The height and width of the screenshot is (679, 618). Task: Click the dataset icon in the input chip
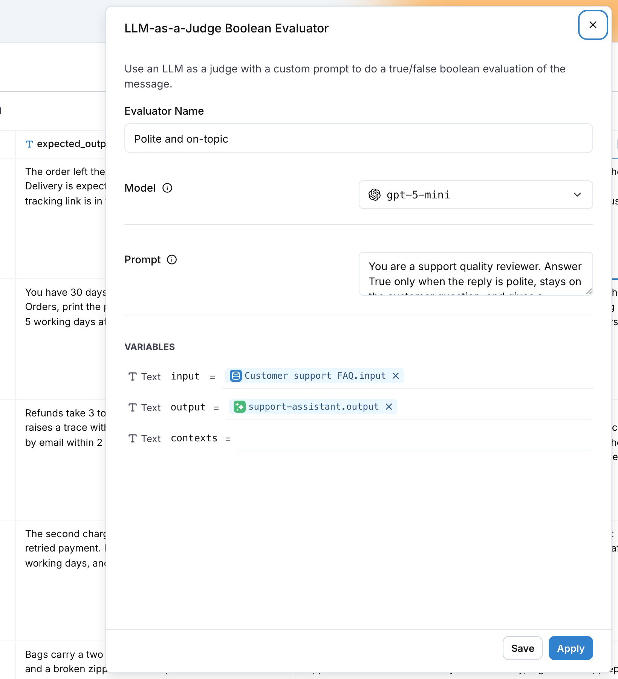[236, 376]
